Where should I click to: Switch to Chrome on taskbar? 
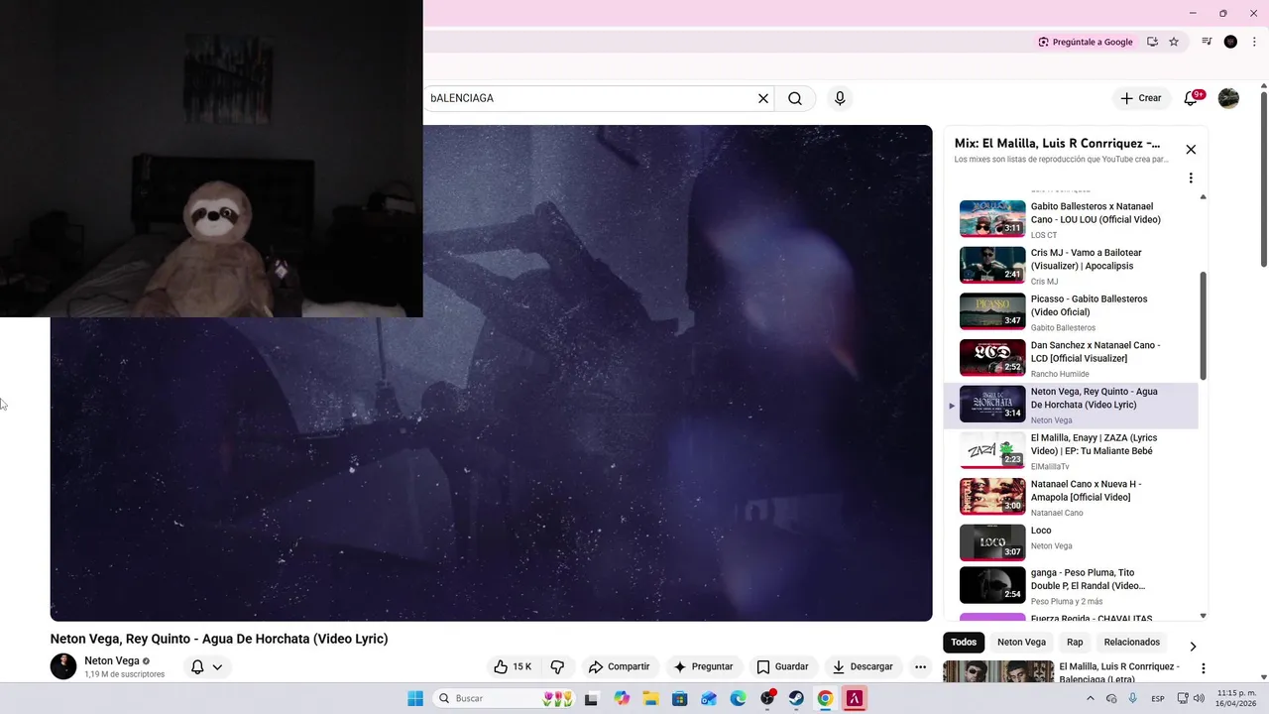click(x=825, y=698)
